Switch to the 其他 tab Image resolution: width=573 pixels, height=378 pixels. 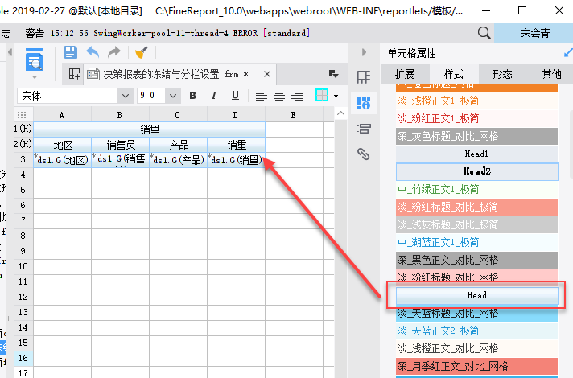tap(551, 74)
